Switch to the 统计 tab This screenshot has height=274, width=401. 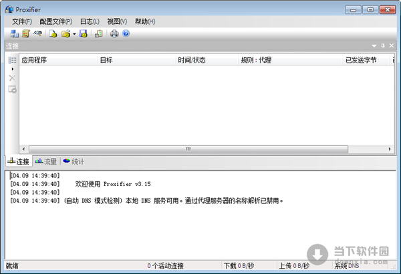coord(74,161)
